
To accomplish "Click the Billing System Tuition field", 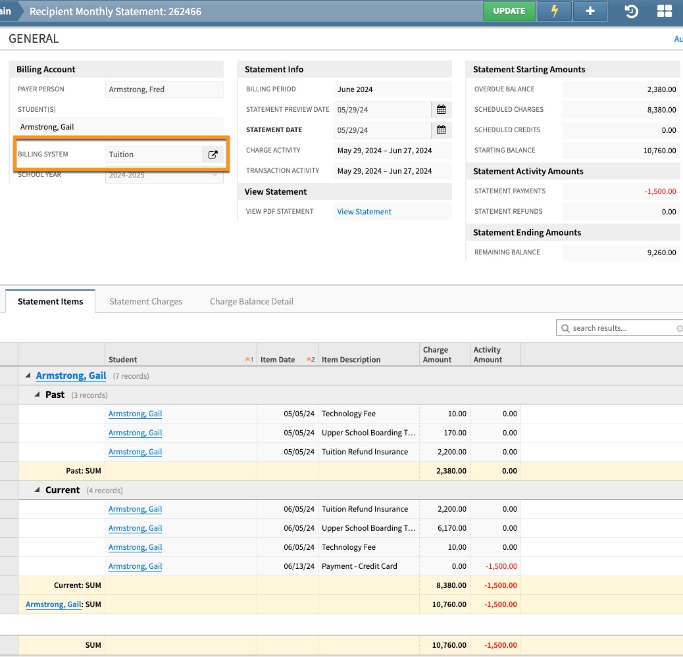I will pos(154,155).
